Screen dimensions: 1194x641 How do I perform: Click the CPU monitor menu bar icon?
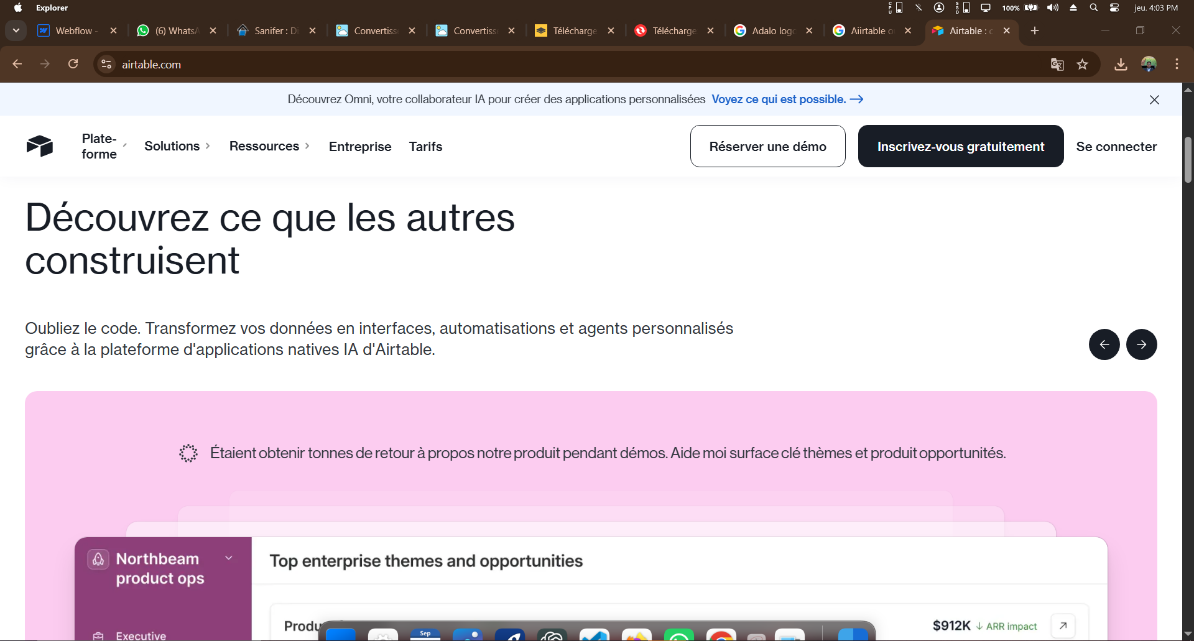(896, 7)
